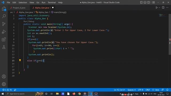Switch to the Project_6.java tab
The width and height of the screenshot is (171, 96).
pyautogui.click(x=19, y=8)
